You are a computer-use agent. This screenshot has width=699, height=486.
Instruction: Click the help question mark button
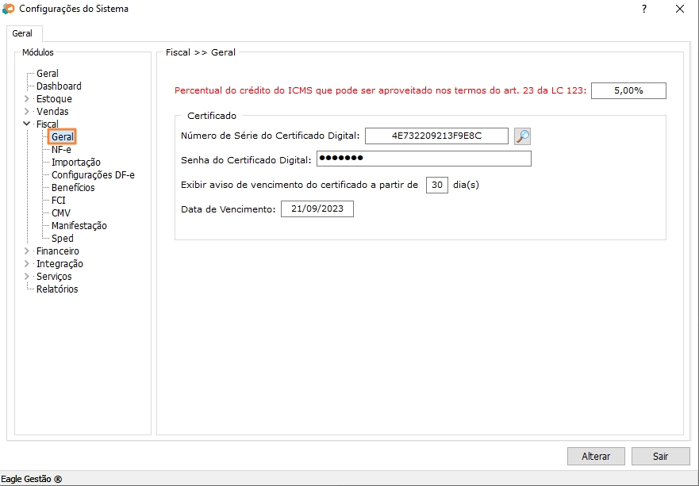pyautogui.click(x=644, y=9)
